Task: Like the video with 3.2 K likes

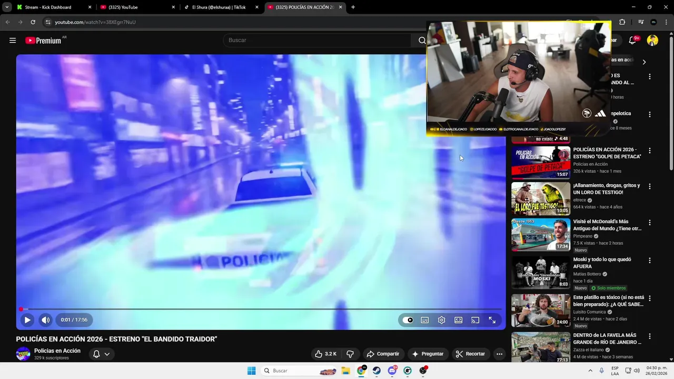Action: click(325, 354)
